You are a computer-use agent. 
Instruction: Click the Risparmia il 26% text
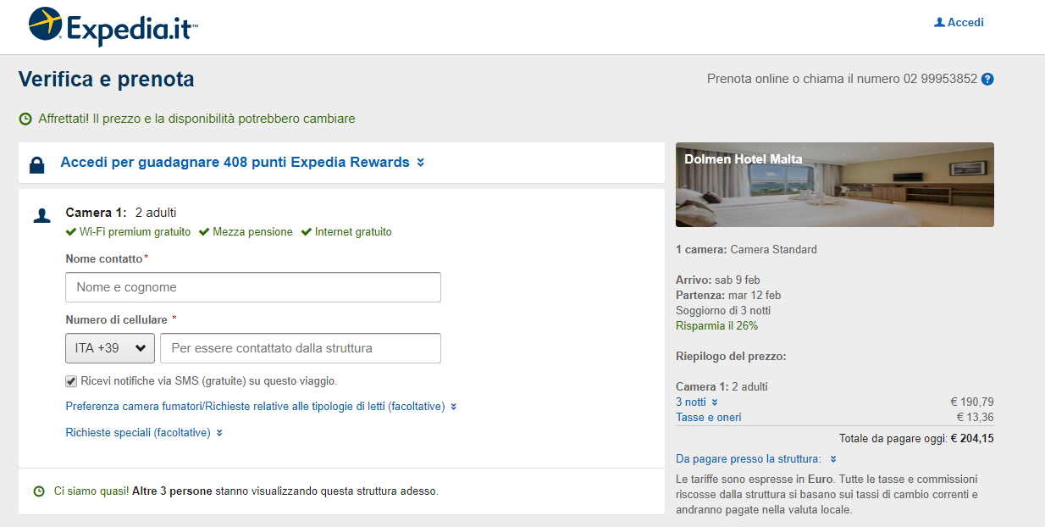click(x=717, y=326)
